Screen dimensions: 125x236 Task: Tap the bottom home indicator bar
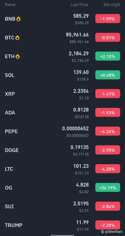[x=62, y=235]
